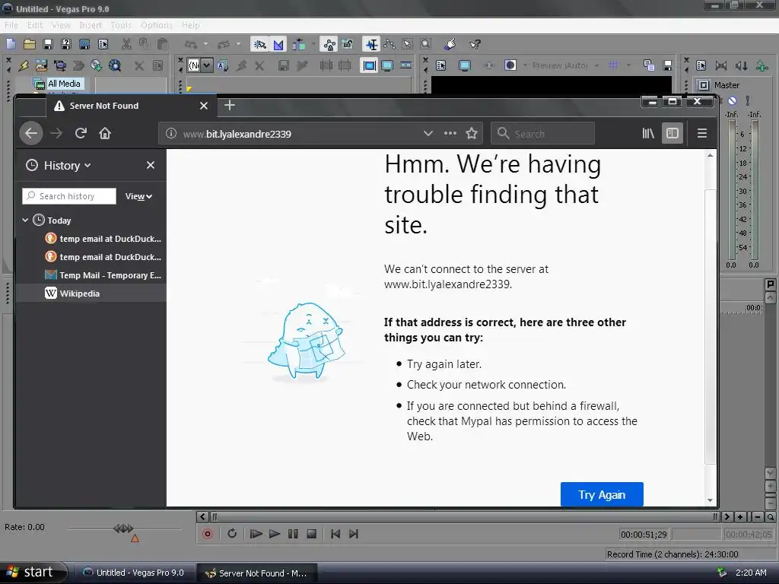Bookmark this page with the star
The height and width of the screenshot is (584, 779).
coord(472,133)
